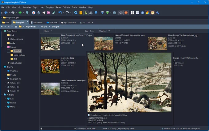The height and width of the screenshot is (131, 209).
Task: Open the Hotlist location pin icon
Action: pos(27,13)
